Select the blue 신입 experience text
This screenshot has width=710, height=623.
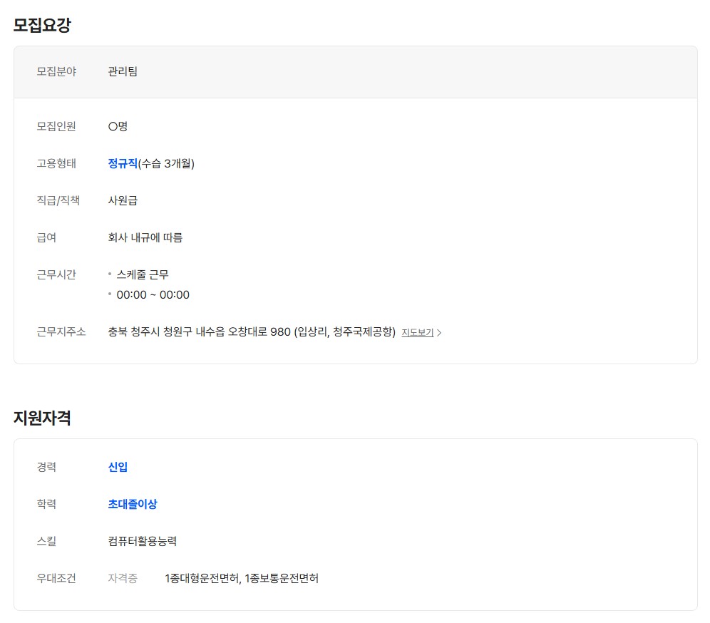tap(118, 467)
